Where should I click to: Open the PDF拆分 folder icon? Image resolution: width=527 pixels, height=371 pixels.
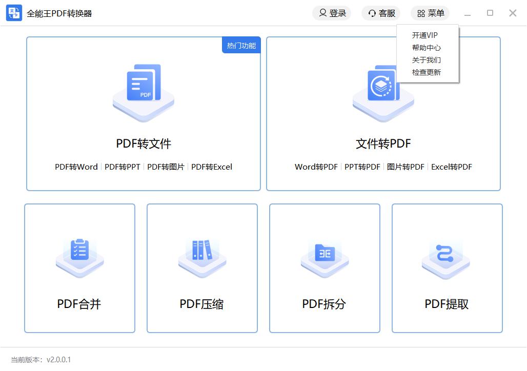(x=325, y=253)
